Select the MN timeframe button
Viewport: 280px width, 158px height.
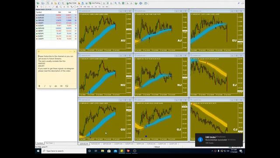107,7
